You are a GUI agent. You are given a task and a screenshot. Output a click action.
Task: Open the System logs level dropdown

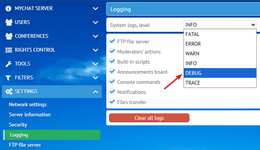click(220, 25)
